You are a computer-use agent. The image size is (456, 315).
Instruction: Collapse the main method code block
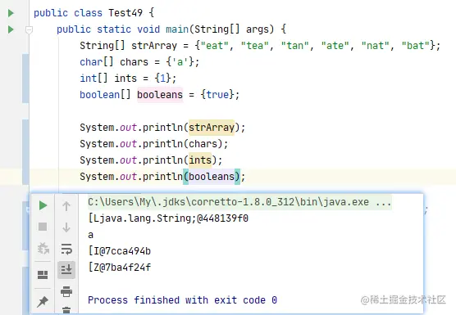coord(29,29)
